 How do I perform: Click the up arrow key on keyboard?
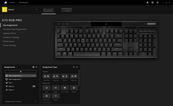pyautogui.click(x=131, y=49)
